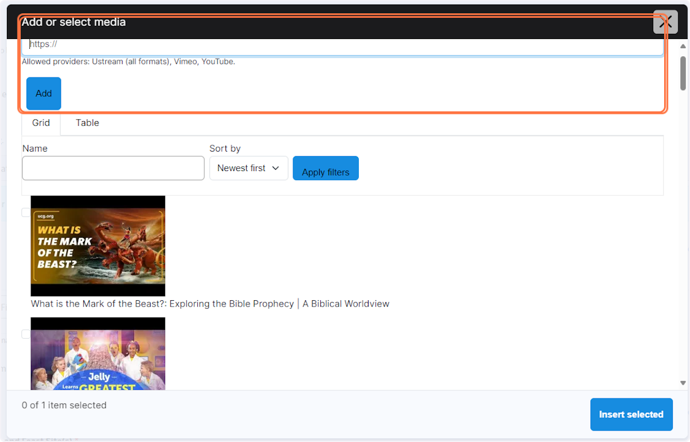The height and width of the screenshot is (442, 690).
Task: Click the '0 of 1 item selected' status area
Action: (x=64, y=405)
